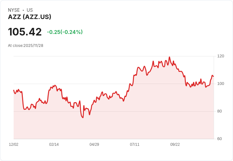Viewport: 233px width, 161px height.
Task: Click the 12/02 date axis label
Action: [14, 144]
